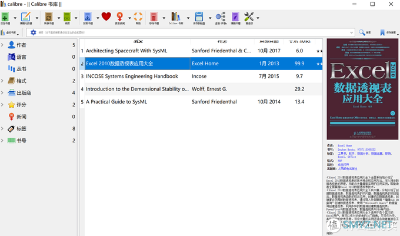Select the INCOSE Systems Engineering Handbook row

132,77
